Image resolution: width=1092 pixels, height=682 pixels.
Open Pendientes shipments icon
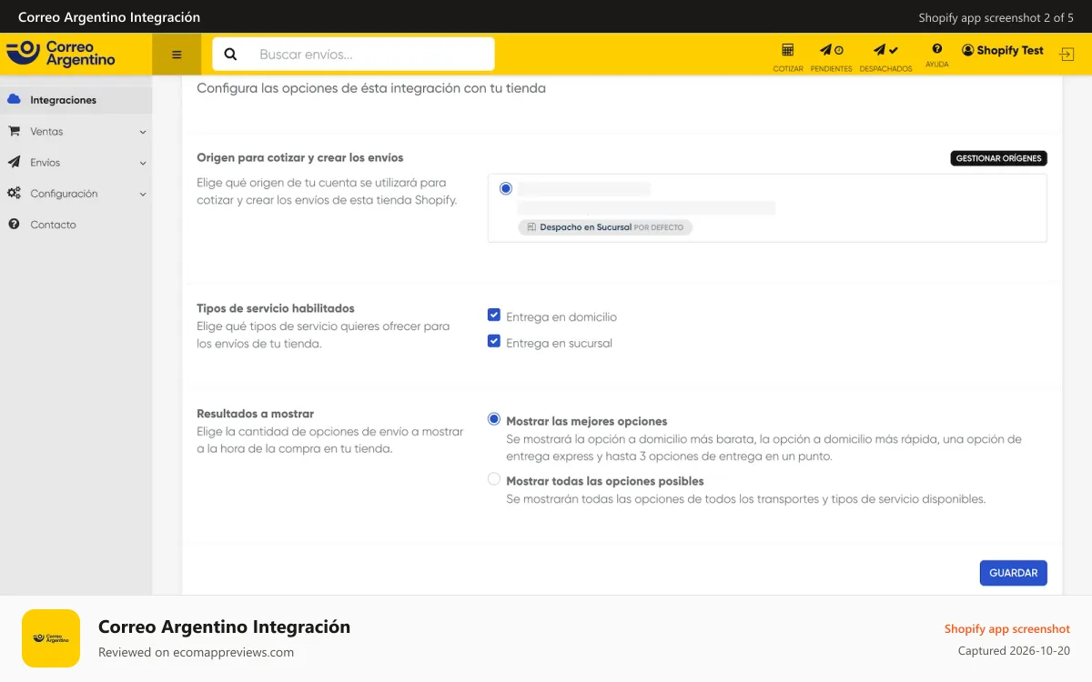coord(831,50)
